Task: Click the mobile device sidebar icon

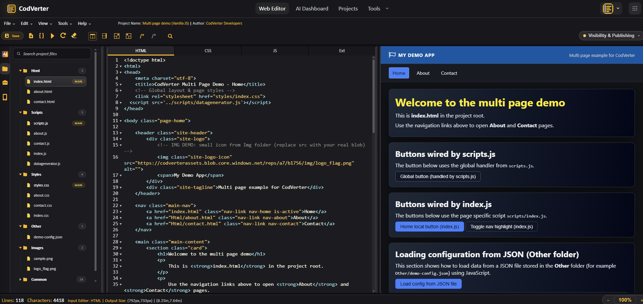Action: pos(5,97)
